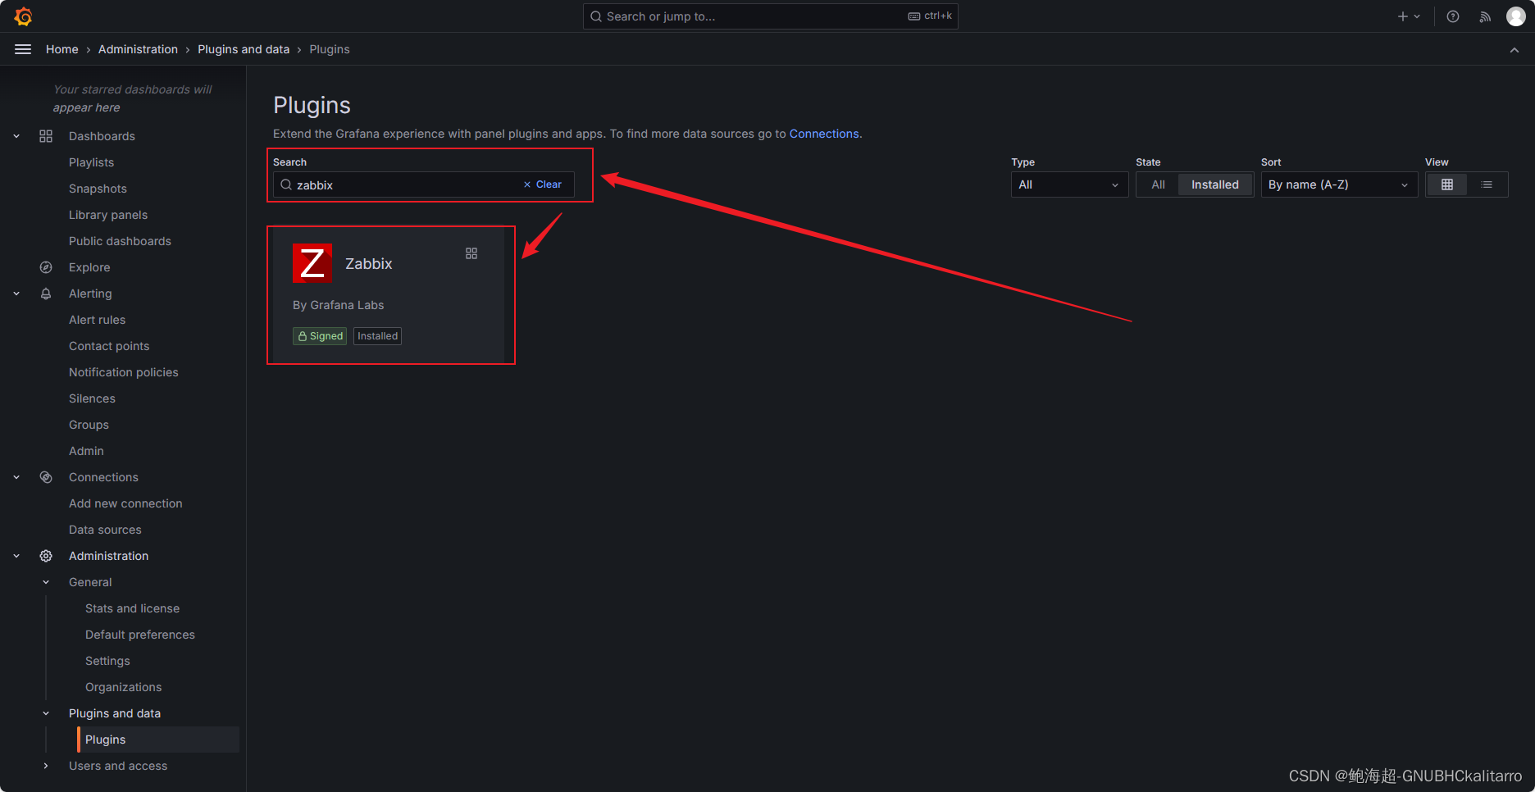The image size is (1535, 792).
Task: Open the Type filter dropdown
Action: pyautogui.click(x=1069, y=184)
